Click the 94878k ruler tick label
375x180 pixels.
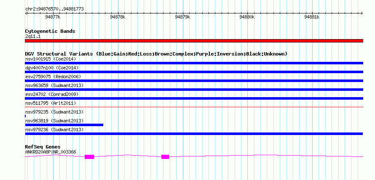118,17
